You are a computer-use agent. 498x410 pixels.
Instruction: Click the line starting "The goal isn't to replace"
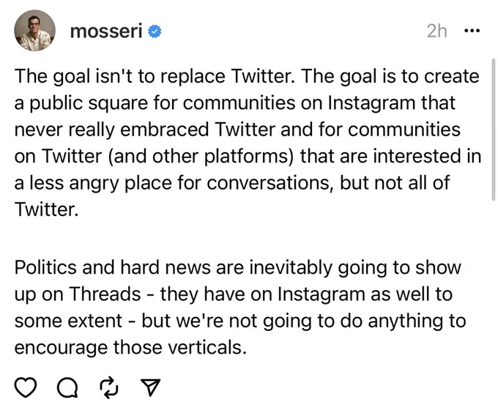click(247, 76)
